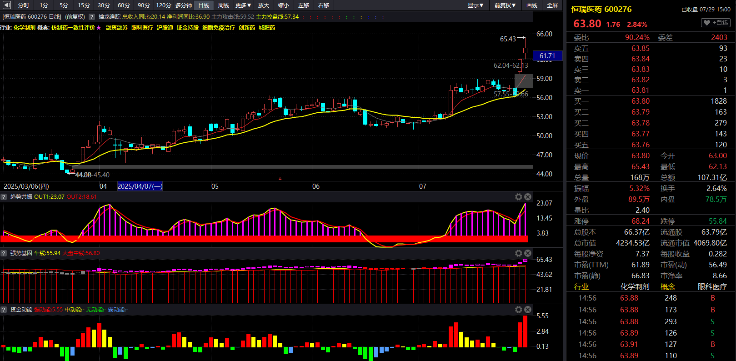736x361 pixels.
Task: Switch to the 周线 weekly chart tab
Action: click(x=224, y=5)
